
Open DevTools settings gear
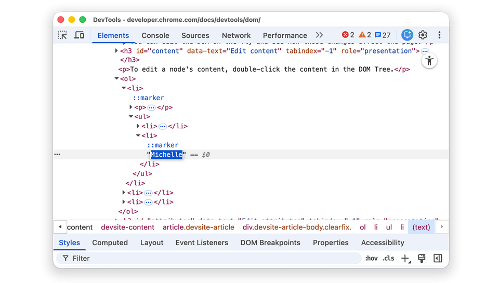tap(423, 35)
